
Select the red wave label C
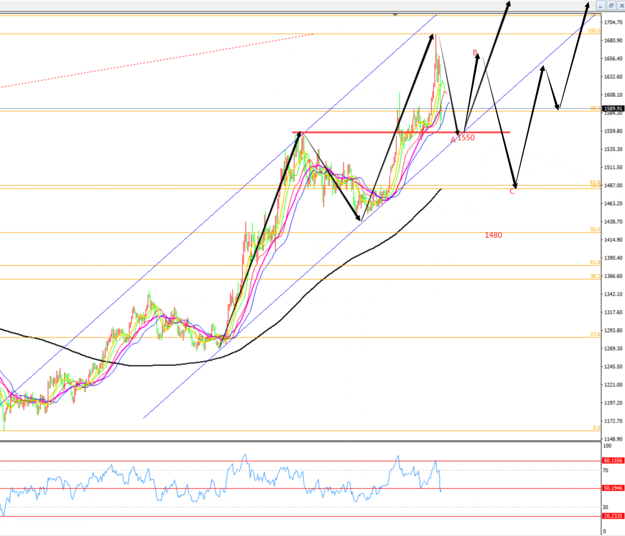pyautogui.click(x=512, y=192)
